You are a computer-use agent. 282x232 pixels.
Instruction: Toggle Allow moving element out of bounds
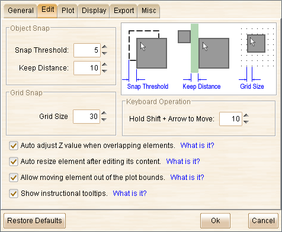coord(14,178)
